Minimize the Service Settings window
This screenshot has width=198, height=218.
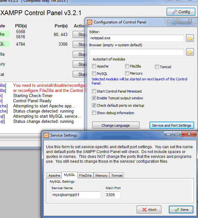pos(168,134)
